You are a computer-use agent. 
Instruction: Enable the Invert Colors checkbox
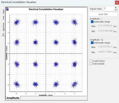point(91,61)
